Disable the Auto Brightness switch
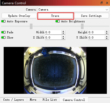Screen dimensions: 110x103 coord(58,21)
